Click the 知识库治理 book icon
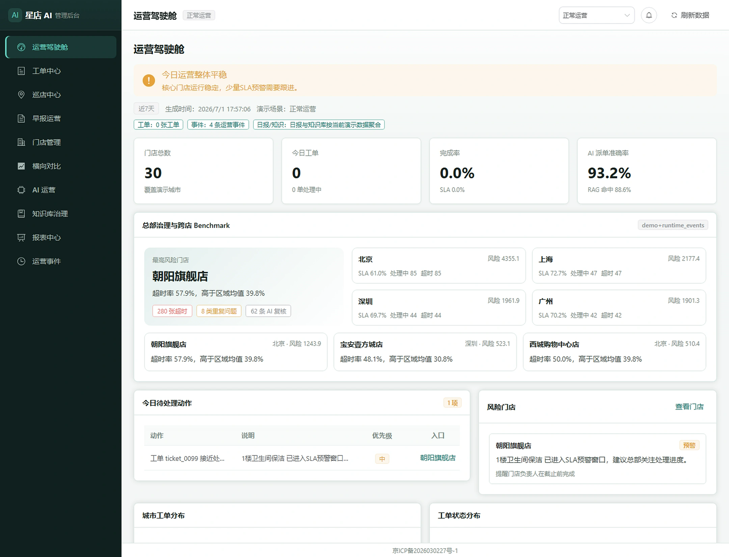Viewport: 729px width, 557px height. click(x=21, y=214)
